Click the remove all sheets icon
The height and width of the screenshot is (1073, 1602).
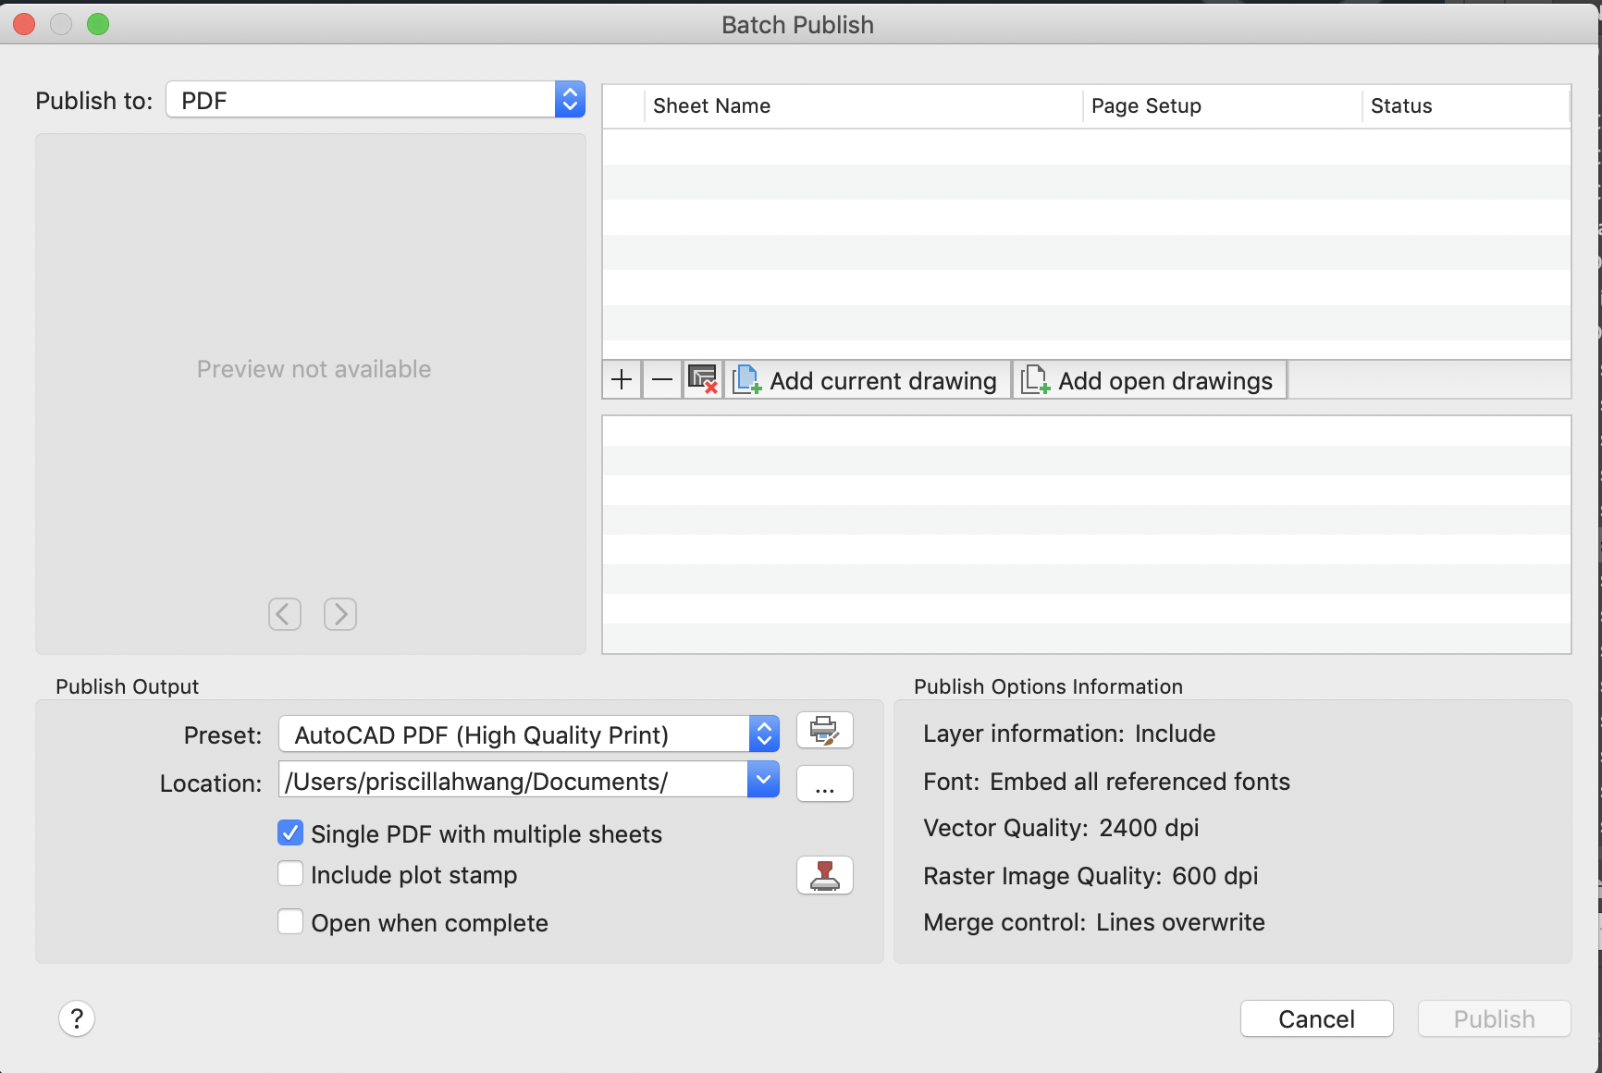coord(702,379)
